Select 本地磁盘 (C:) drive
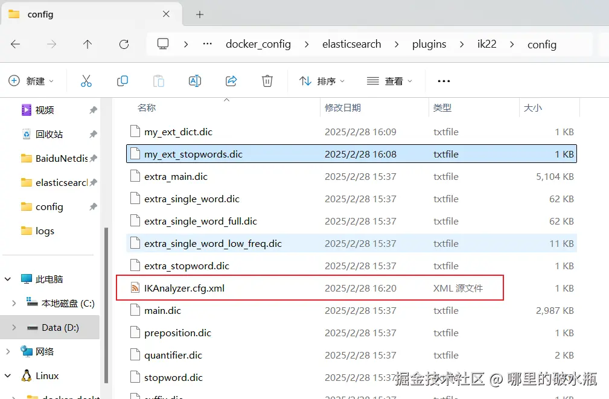Viewport: 609px width, 399px height. pos(60,303)
